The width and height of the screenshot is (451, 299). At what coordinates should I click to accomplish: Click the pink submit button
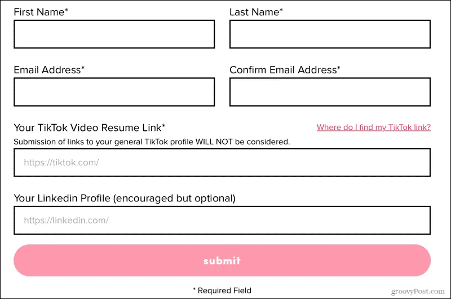point(222,261)
